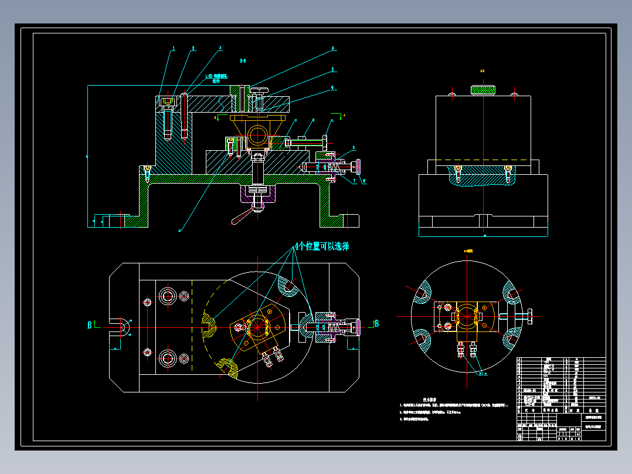Viewport: 632px width, 474px height.
Task: Select the right "B" section marker
Action: point(376,324)
